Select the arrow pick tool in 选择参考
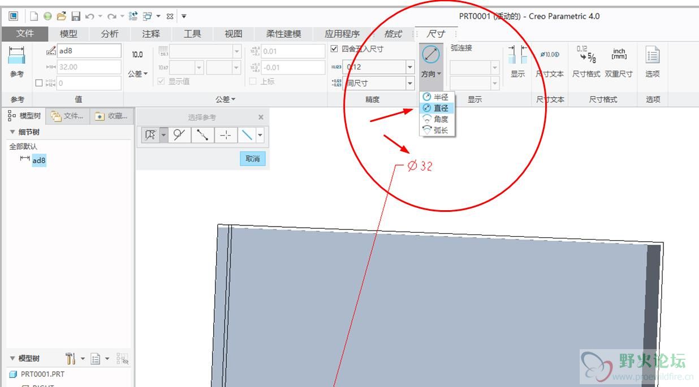 click(150, 135)
